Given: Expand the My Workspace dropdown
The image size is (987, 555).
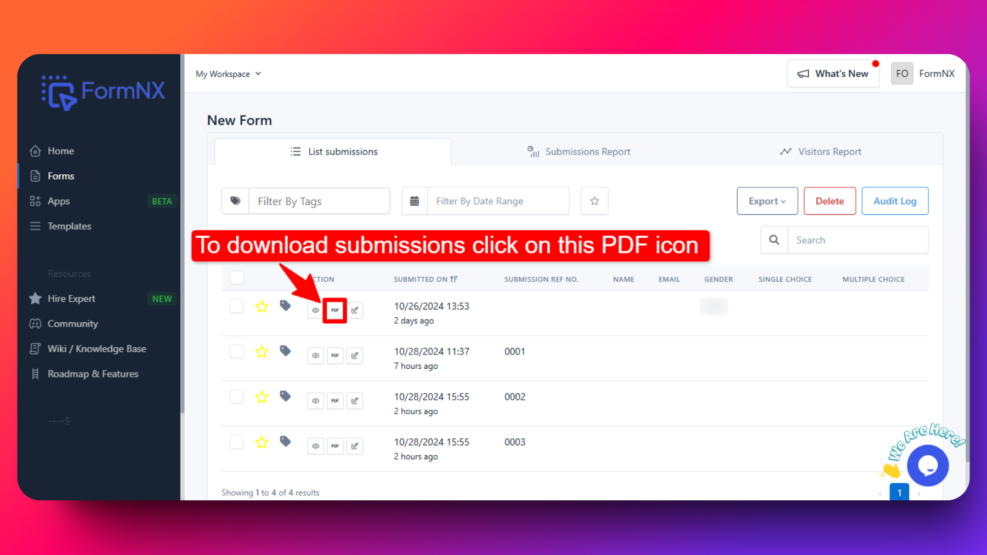Looking at the screenshot, I should (x=229, y=74).
